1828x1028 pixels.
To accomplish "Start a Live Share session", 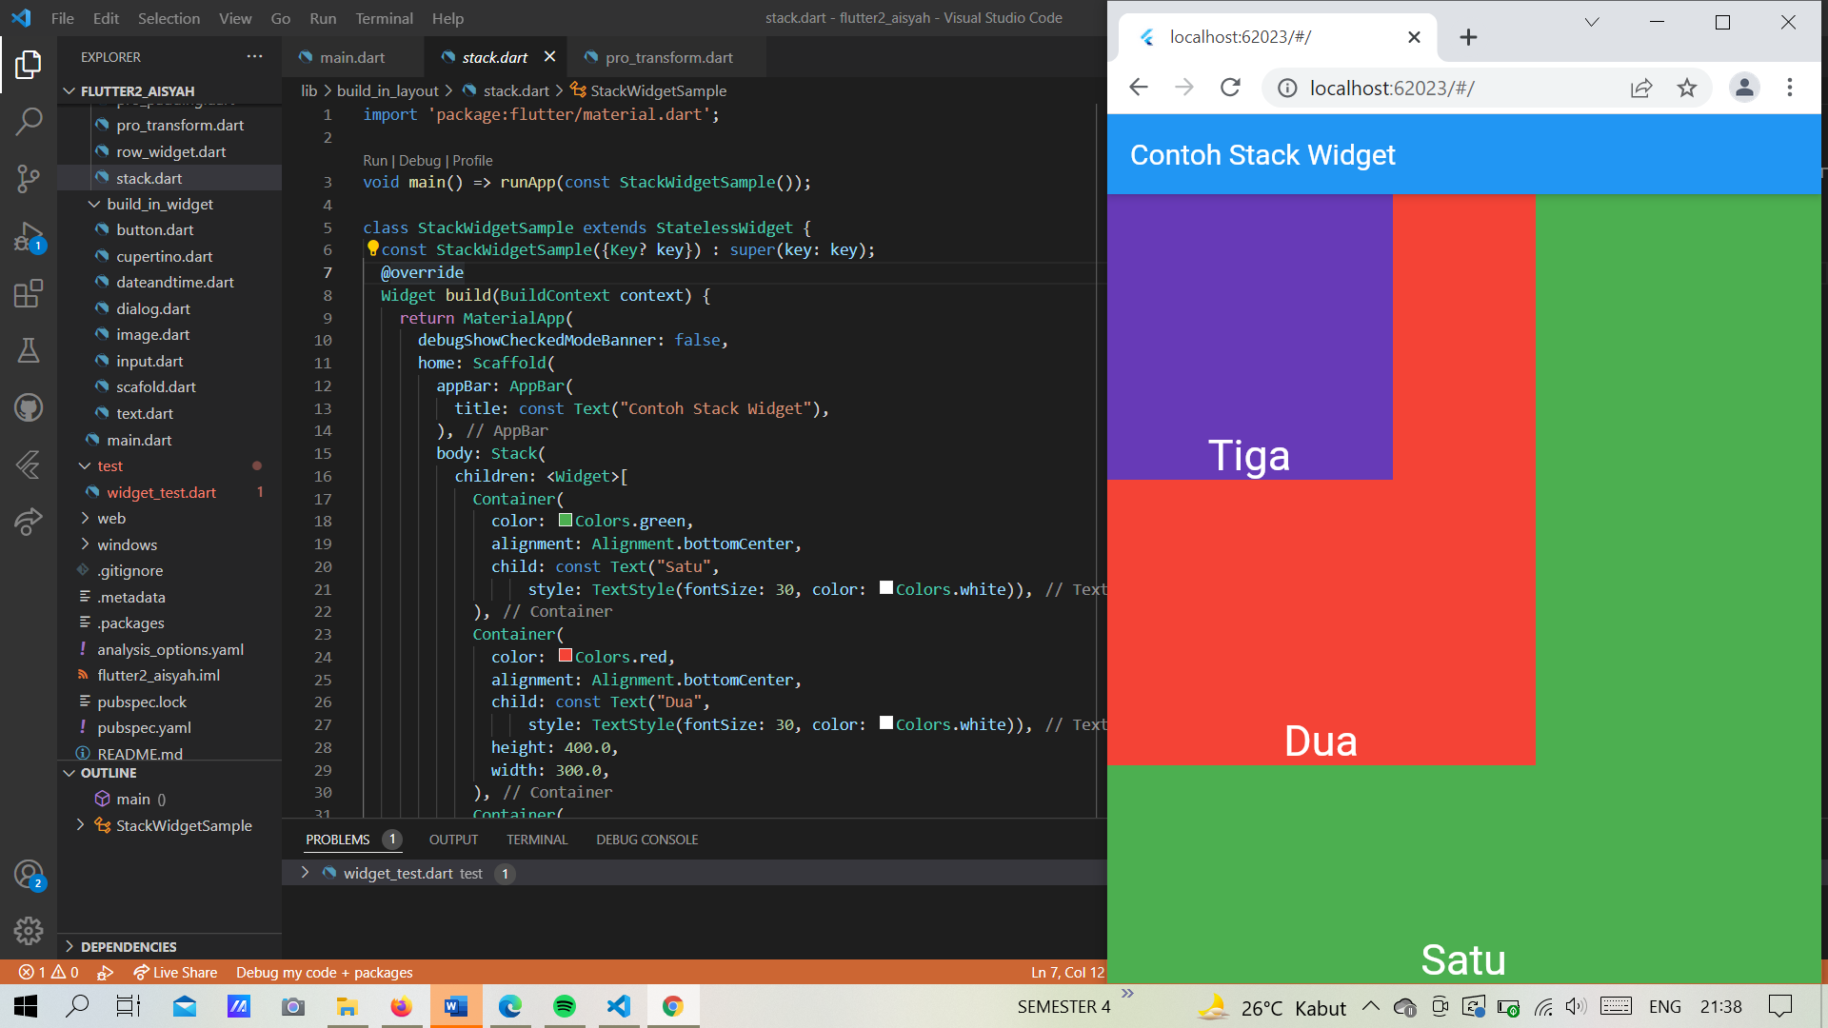I will [x=176, y=972].
